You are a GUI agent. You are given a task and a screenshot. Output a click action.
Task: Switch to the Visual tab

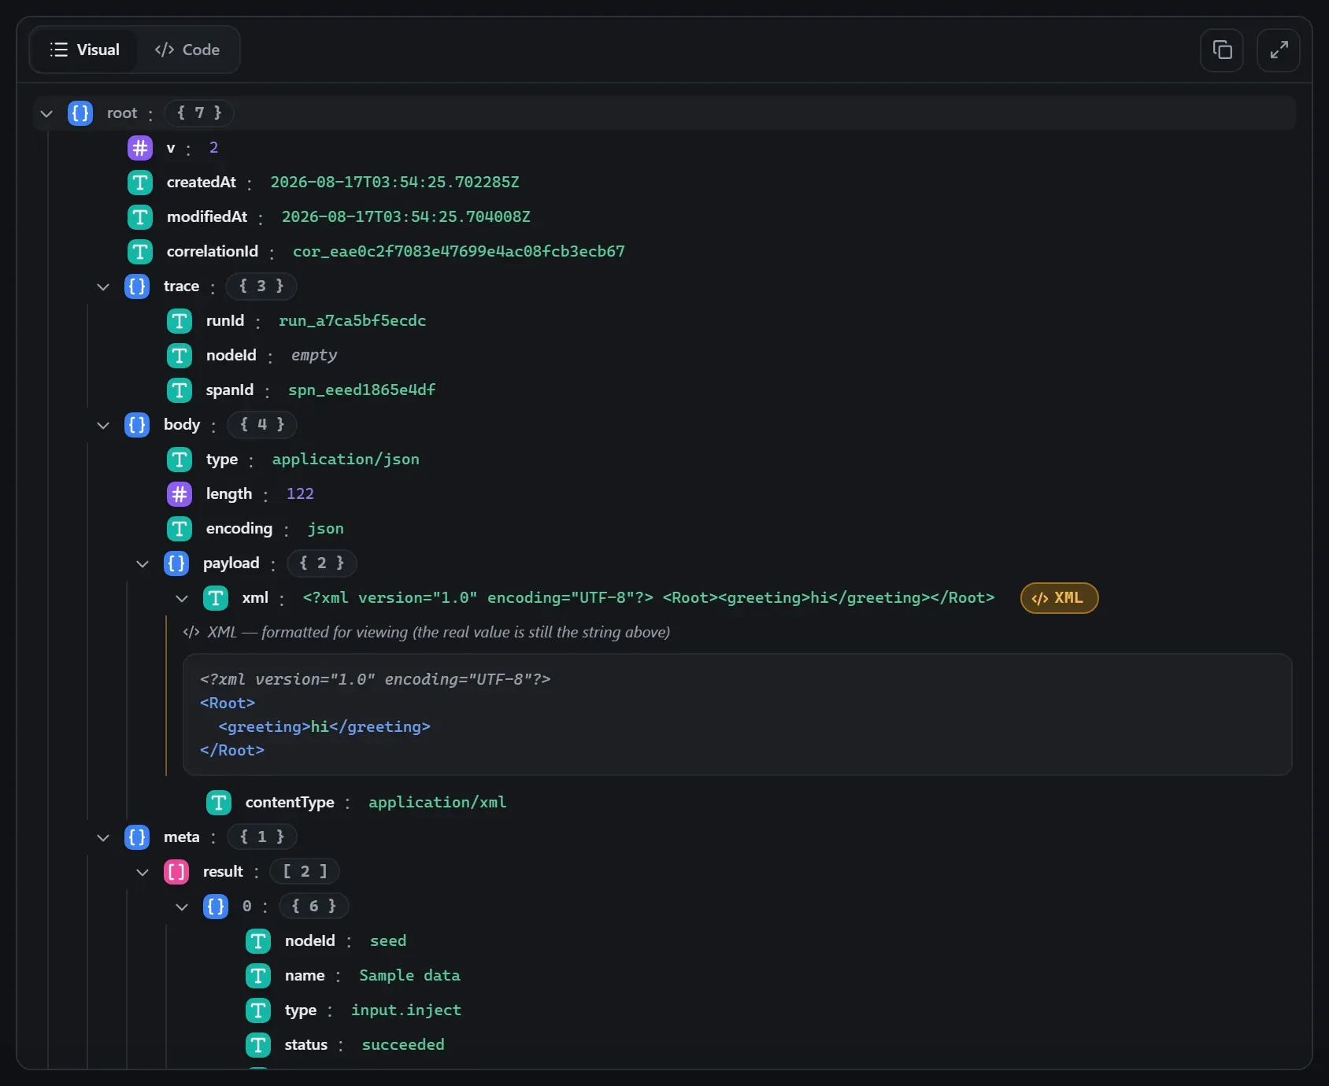[x=84, y=50]
